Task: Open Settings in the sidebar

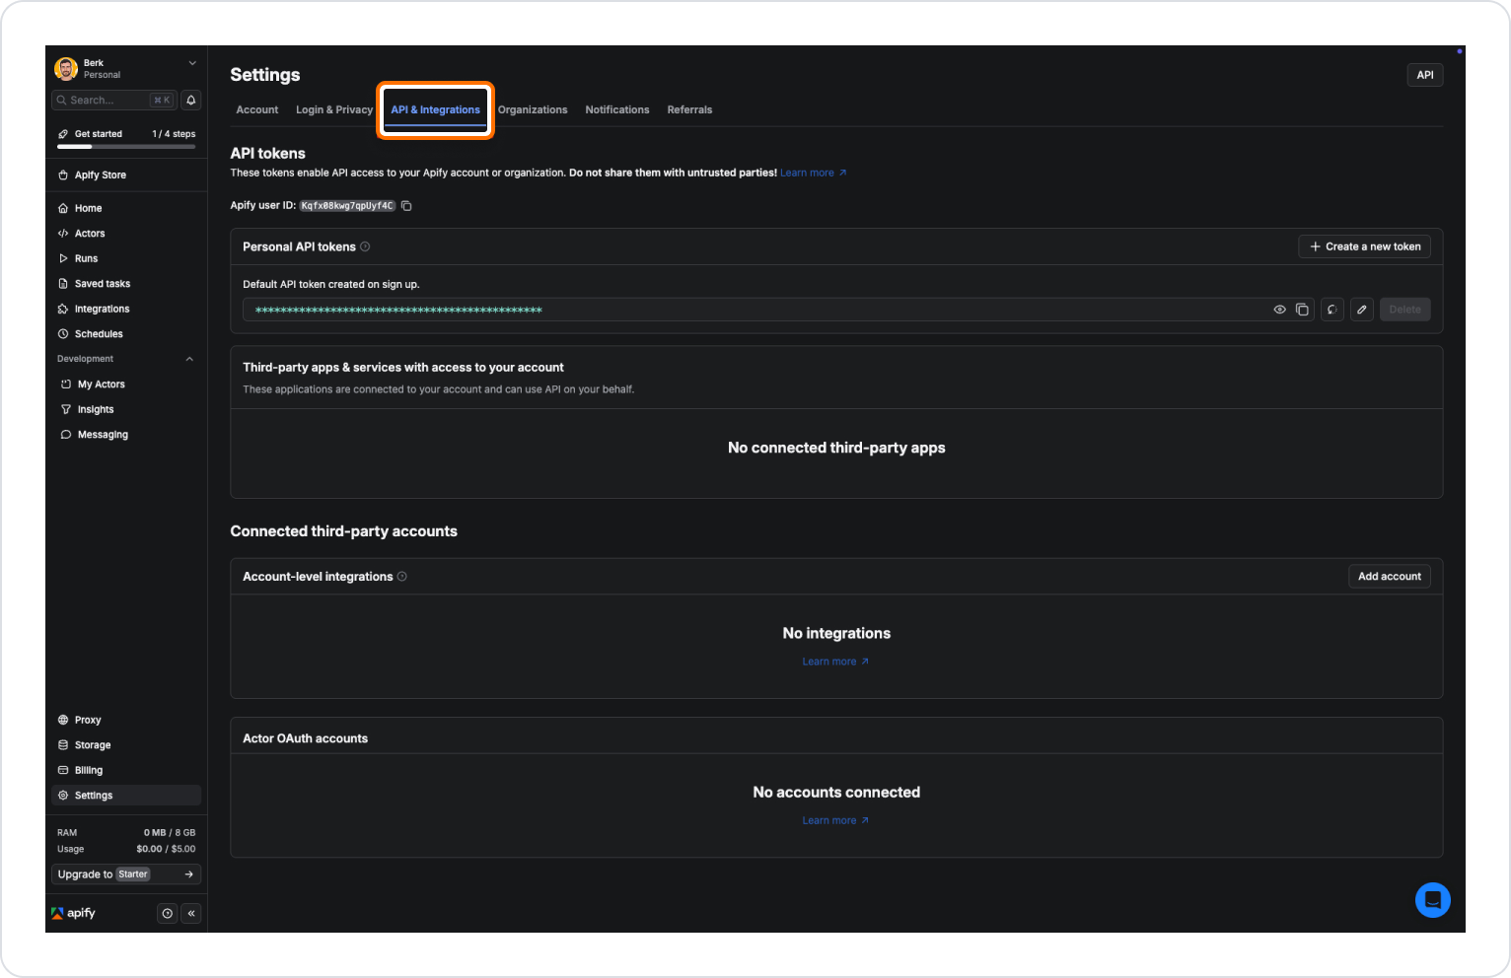Action: [126, 796]
